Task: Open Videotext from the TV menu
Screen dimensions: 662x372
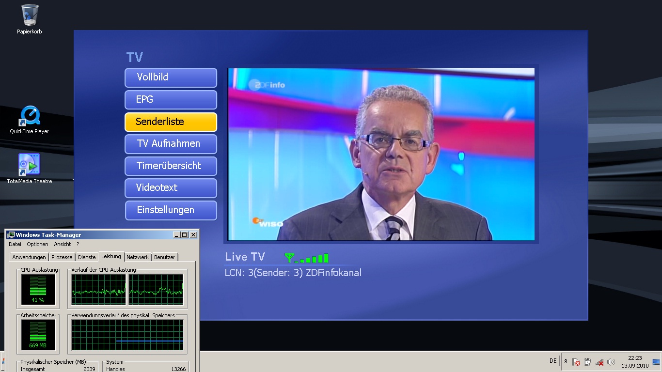Action: (x=171, y=188)
